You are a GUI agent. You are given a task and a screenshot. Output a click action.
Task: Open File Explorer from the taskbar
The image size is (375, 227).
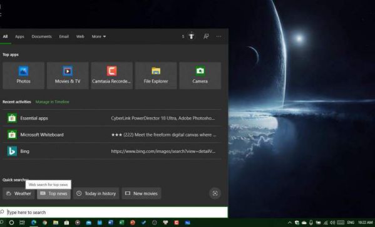56,223
